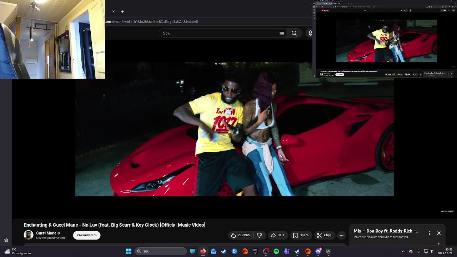Pause the No Luv video player

click(x=235, y=129)
